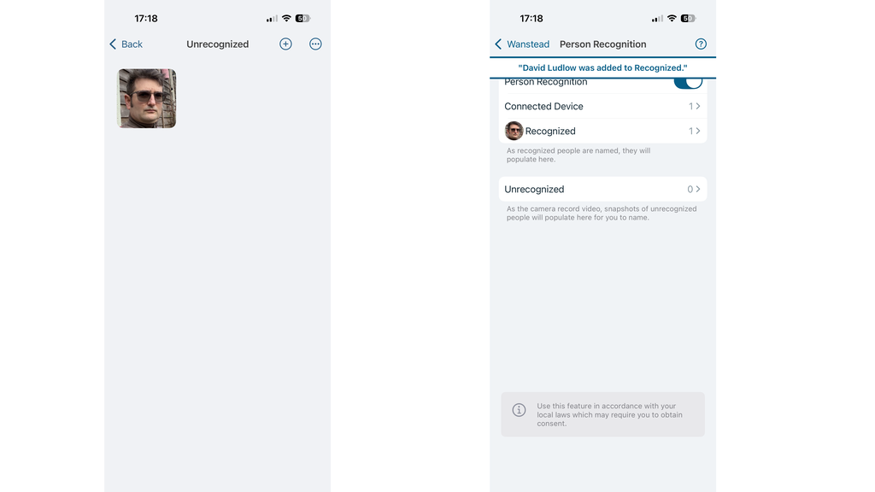Image resolution: width=875 pixels, height=492 pixels.
Task: Tap the Wi-Fi icon above the Person Recognition title
Action: (671, 19)
